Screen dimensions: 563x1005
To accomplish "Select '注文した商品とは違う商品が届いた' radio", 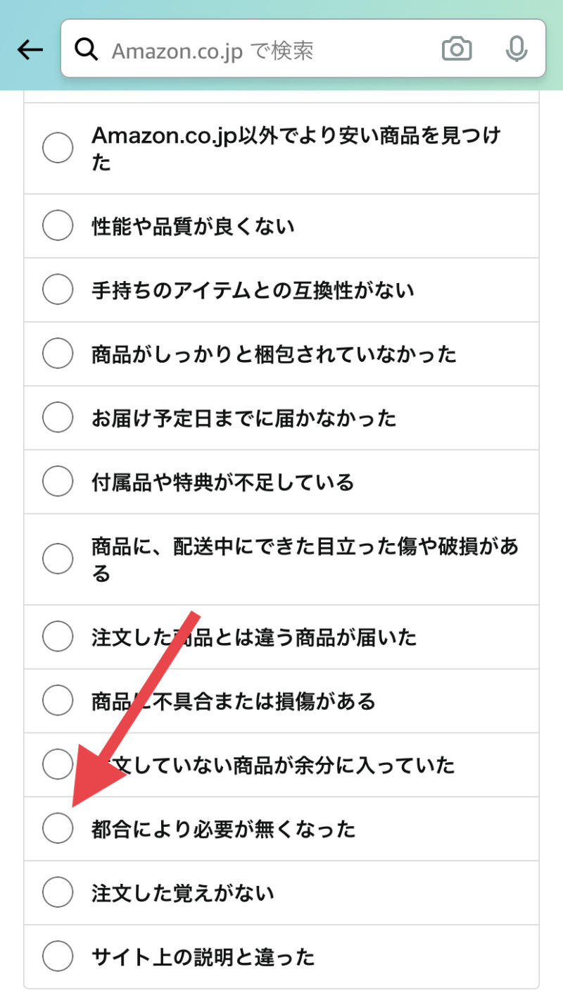I will pos(58,637).
